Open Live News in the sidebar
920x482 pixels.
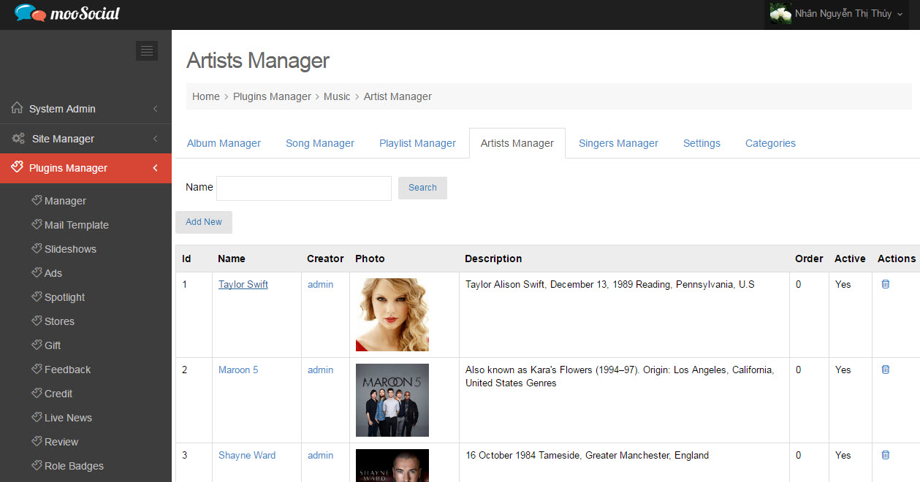[x=68, y=418]
